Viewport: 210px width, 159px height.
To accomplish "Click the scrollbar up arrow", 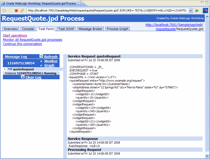I will (x=207, y=17).
